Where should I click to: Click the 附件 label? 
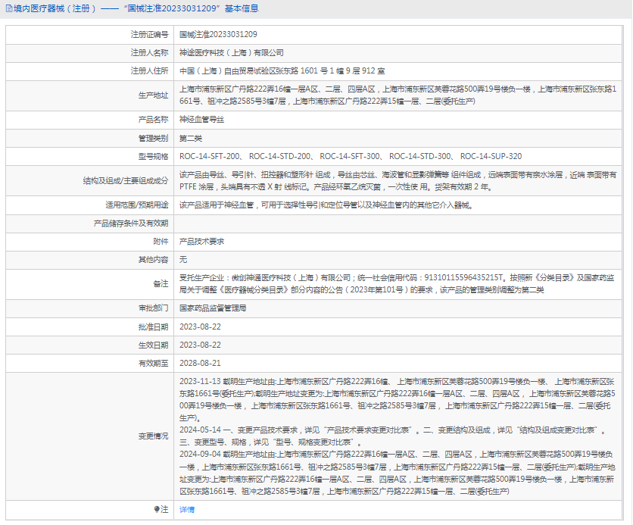point(161,242)
